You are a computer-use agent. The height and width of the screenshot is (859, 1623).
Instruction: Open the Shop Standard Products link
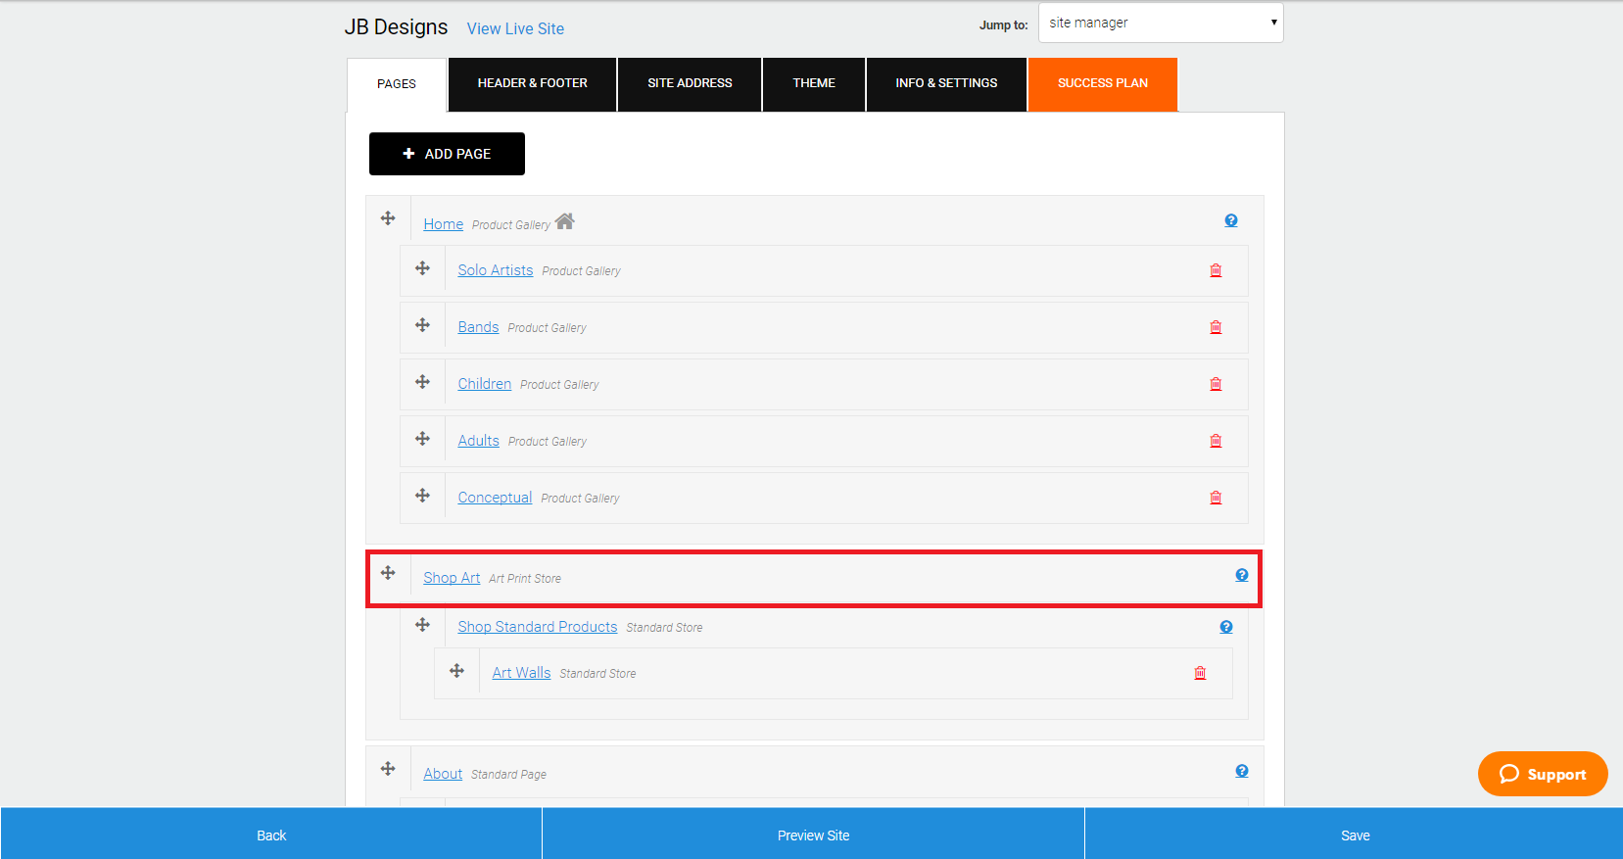(x=538, y=627)
